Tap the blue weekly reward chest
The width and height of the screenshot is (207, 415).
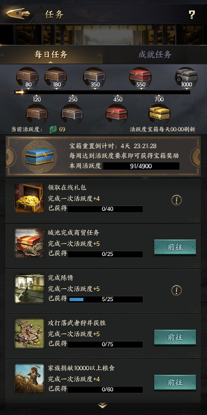[x=39, y=156]
